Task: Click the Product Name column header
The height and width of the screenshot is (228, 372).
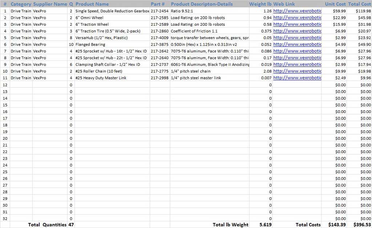Action: (92, 4)
